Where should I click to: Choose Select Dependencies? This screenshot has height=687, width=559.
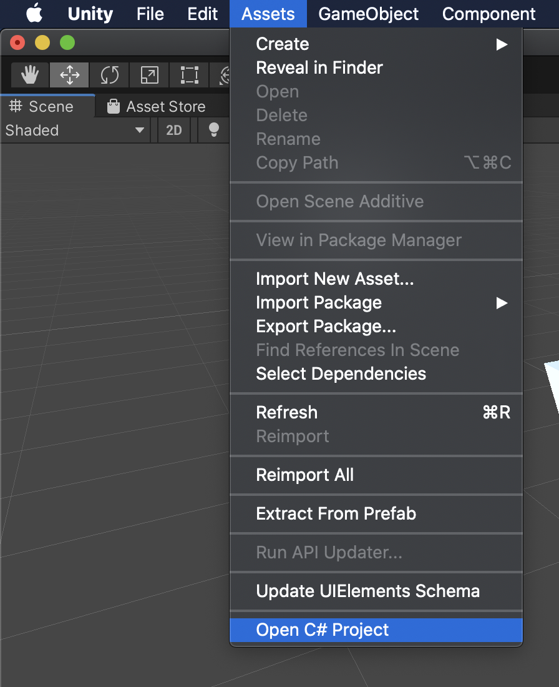(x=376, y=373)
